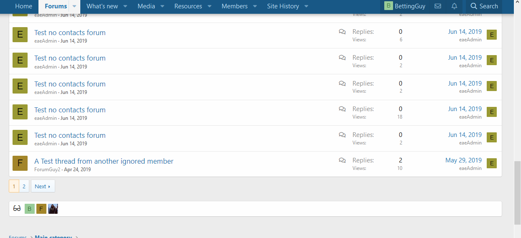Go to page 2 of threads
Screen dimensions: 521x238
tap(24, 186)
